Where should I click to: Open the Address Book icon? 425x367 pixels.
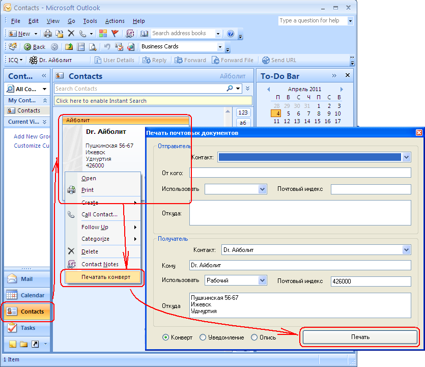pos(144,34)
